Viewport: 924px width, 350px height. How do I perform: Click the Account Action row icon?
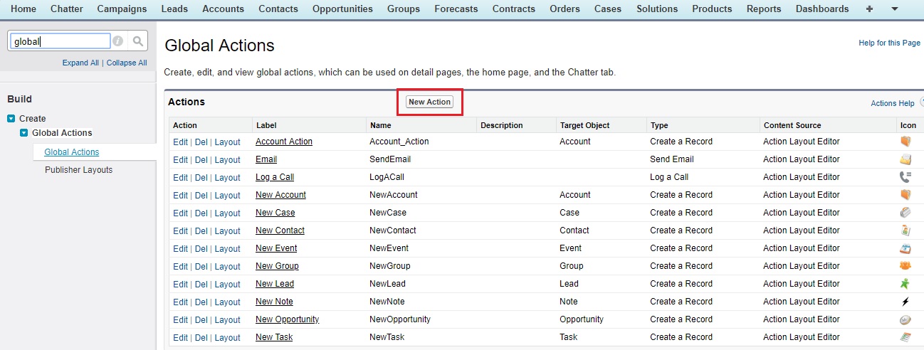point(905,142)
